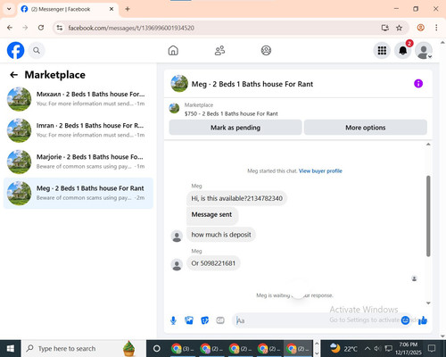The height and width of the screenshot is (357, 446).
Task: Open the weather widget showing 22°C
Action: pos(343,348)
